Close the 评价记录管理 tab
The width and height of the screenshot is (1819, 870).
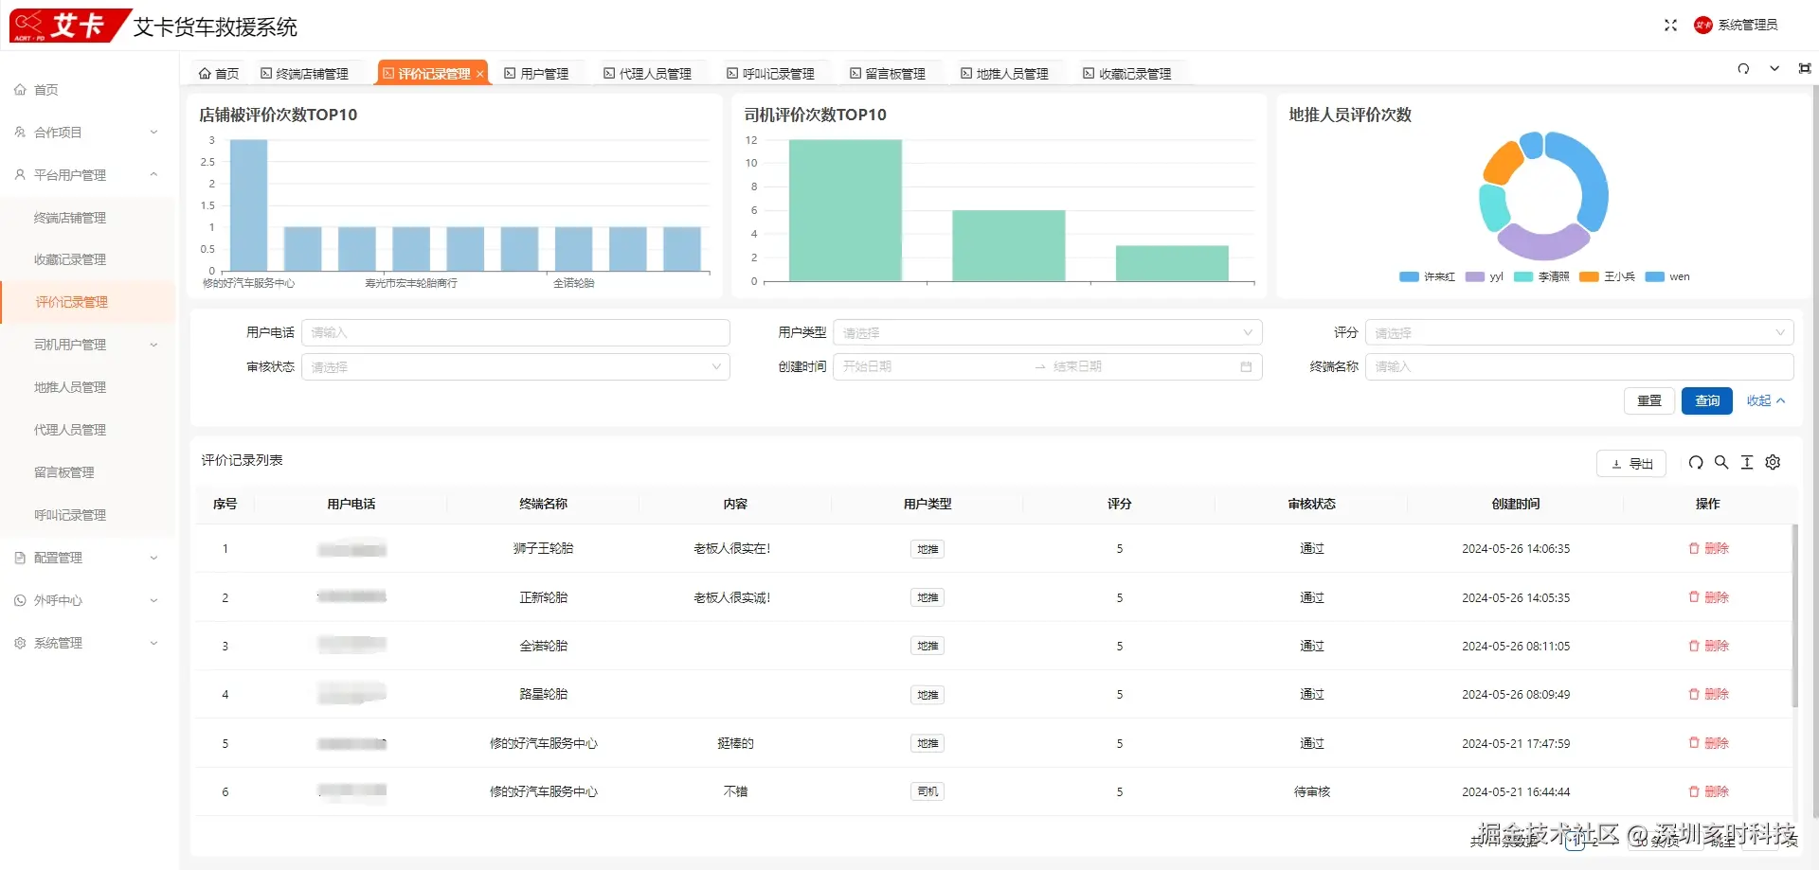click(x=480, y=74)
